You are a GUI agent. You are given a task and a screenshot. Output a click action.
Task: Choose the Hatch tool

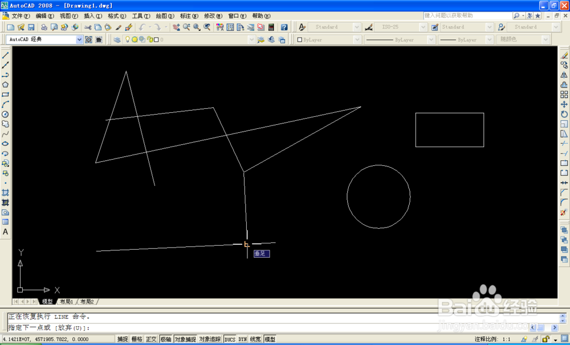pos(6,193)
